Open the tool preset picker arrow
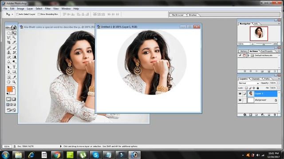The width and height of the screenshot is (284, 159). 12,14
